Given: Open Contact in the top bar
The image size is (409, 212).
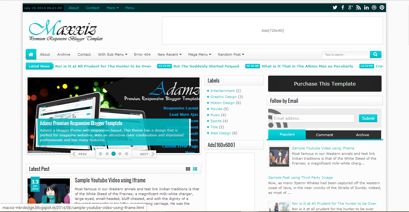Looking at the screenshot, I should click(x=93, y=8).
